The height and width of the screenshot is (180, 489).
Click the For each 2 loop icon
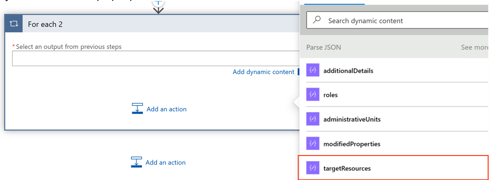[x=14, y=24]
